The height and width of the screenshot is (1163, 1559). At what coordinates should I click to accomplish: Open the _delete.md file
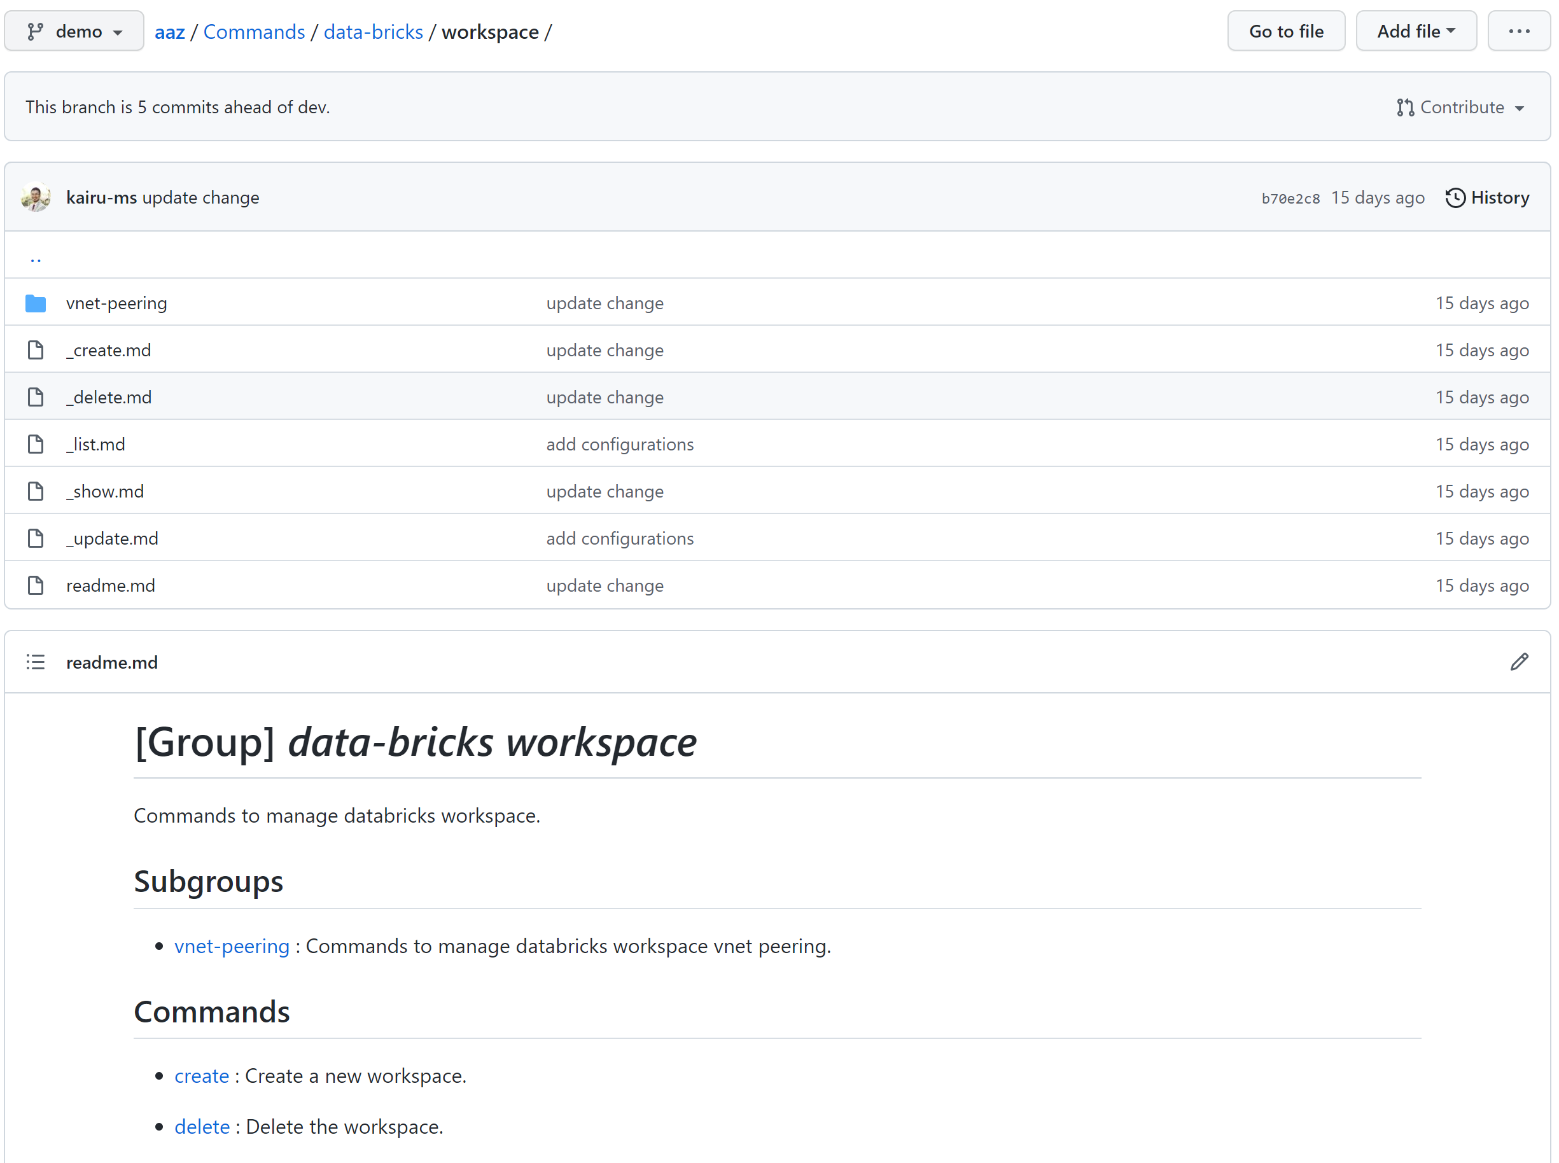109,398
